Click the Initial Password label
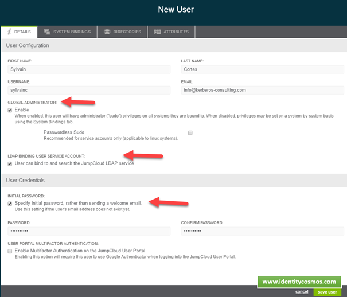The image size is (347, 297). [26, 196]
